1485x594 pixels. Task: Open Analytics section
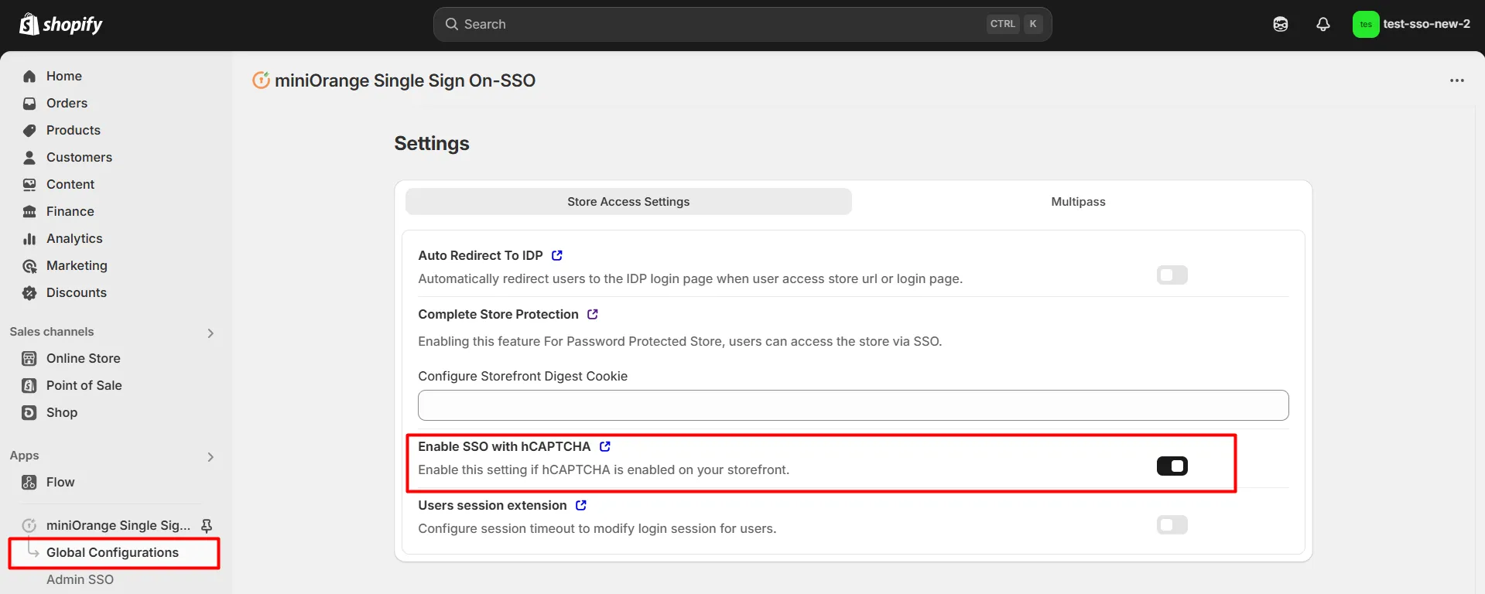tap(74, 238)
